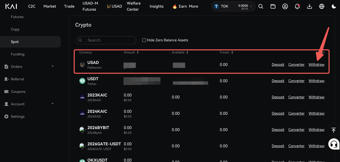Click Withdraw for USAD

tap(316, 65)
